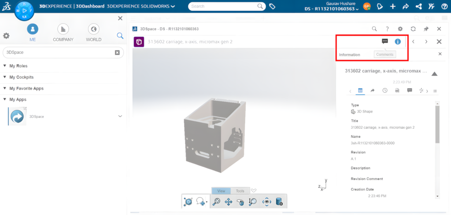Viewport: 451px width, 215px height.
Task: Open the 3DEXPERIENCE compass
Action: 24,11
